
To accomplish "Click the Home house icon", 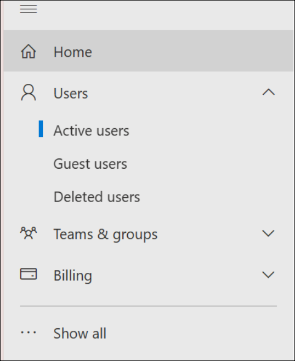I will click(x=29, y=51).
